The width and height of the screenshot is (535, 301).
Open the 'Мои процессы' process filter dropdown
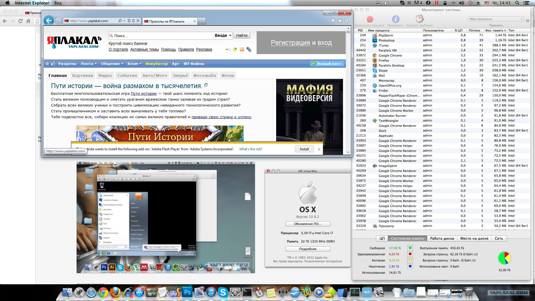click(x=496, y=19)
